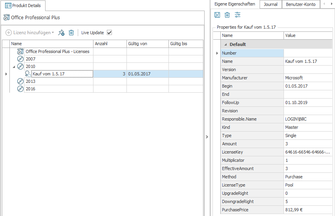This screenshot has height=216, width=335.
Task: Select the Produkt Details tab
Action: 24,5
